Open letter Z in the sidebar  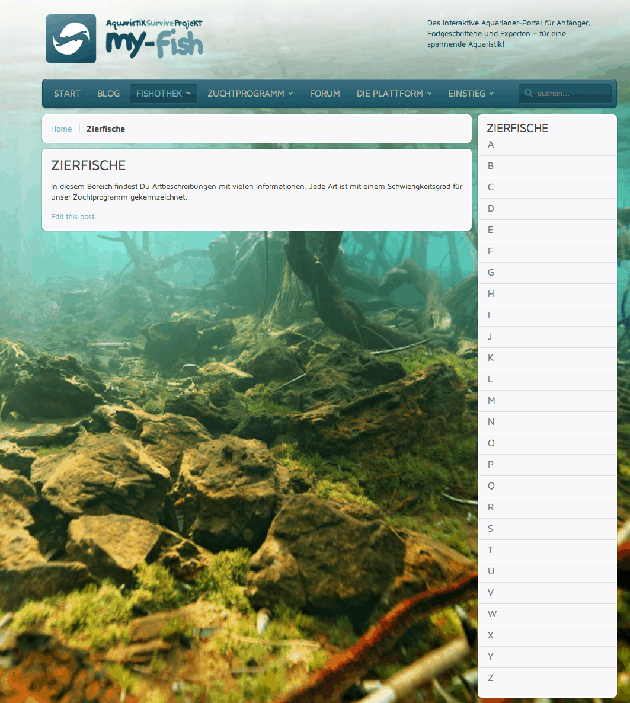490,678
